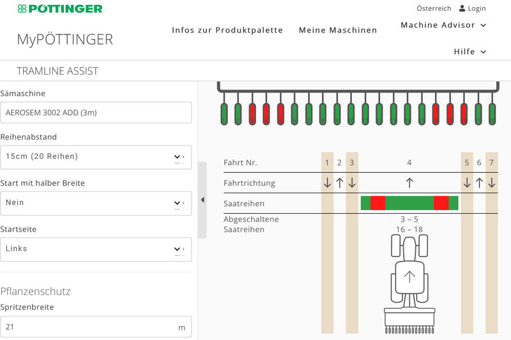
Task: Select Fahrt number 7
Action: (492, 163)
